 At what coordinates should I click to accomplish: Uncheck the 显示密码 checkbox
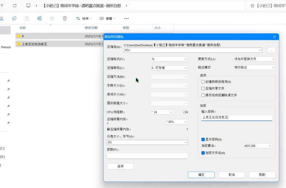click(x=203, y=139)
